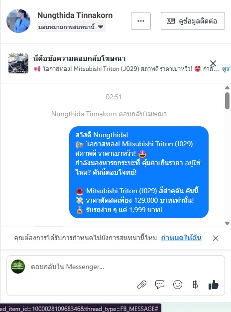Click the ดูข้อมูลติดต่อ button
231x312 pixels.
[193, 21]
